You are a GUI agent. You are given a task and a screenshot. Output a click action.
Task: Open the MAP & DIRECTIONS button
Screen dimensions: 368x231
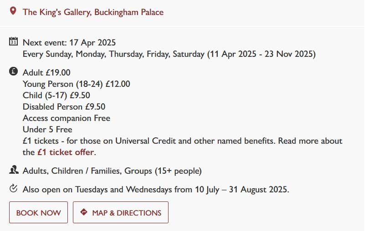[121, 212]
